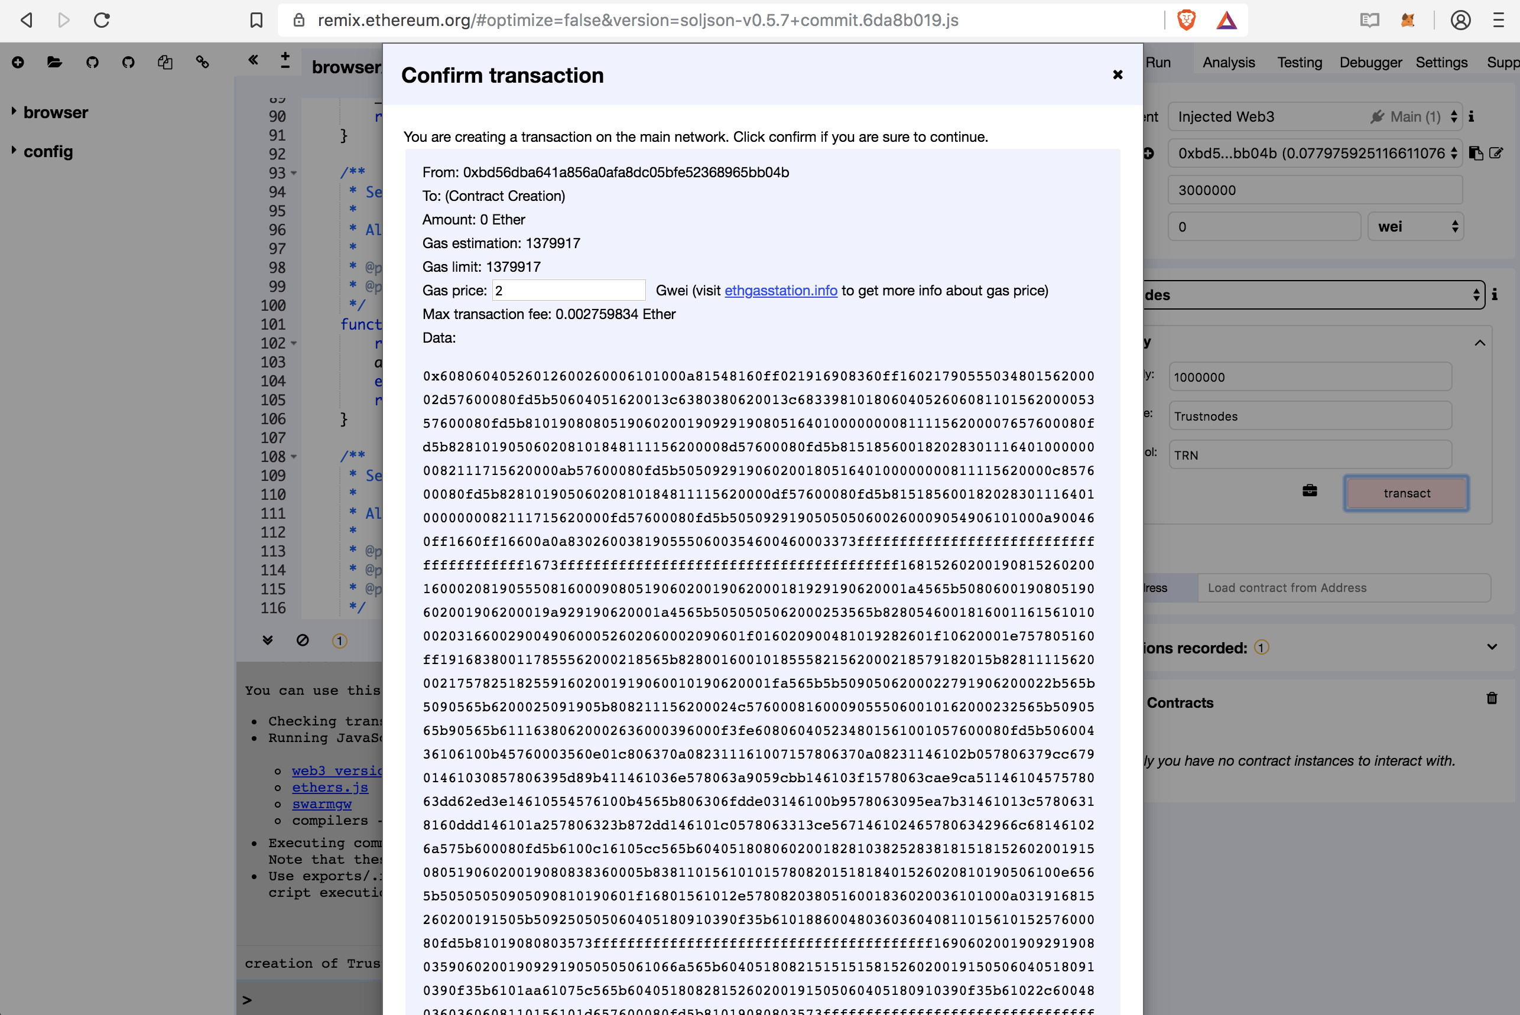Screen dimensions: 1520x1015
Task: Click the supply field 1000000
Action: pos(1310,377)
